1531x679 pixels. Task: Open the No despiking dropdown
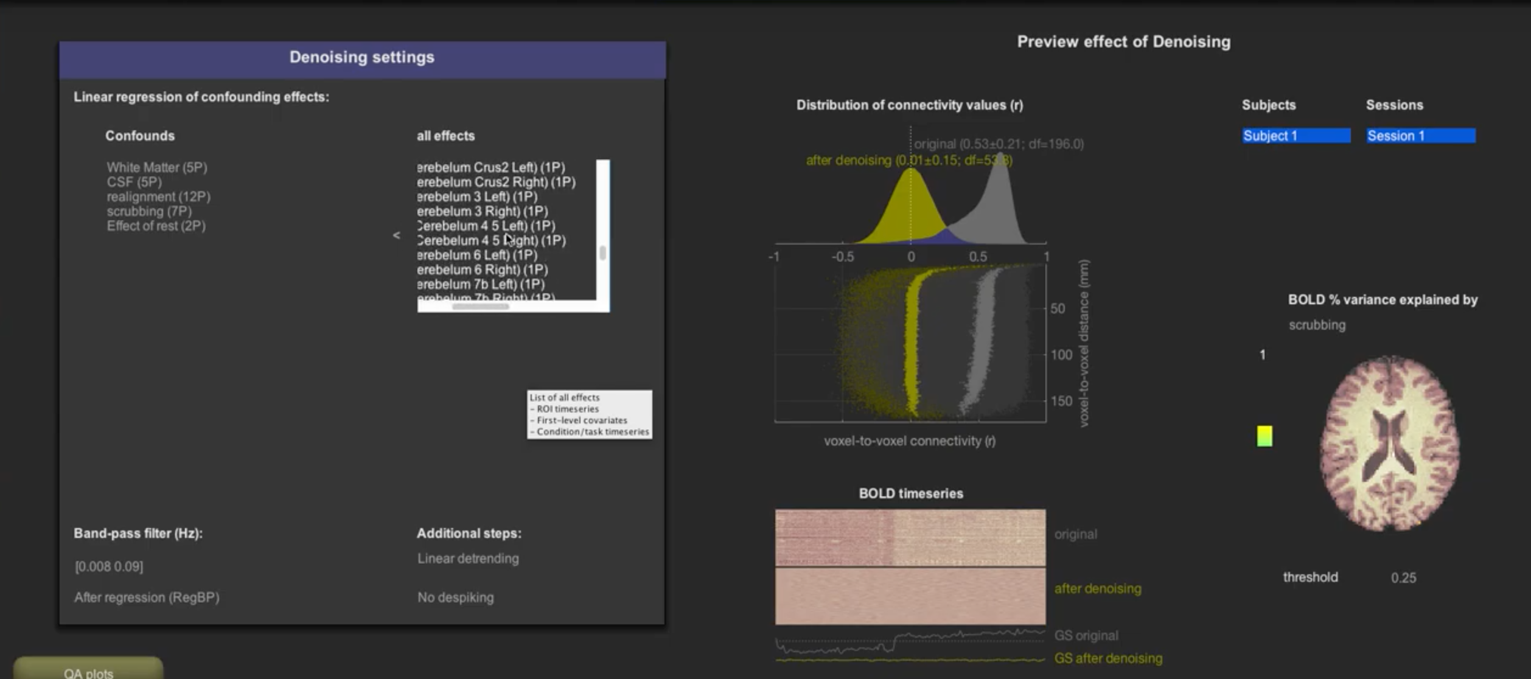point(455,597)
